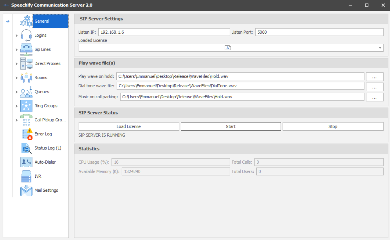Maximize the Speechify window

coord(367,5)
